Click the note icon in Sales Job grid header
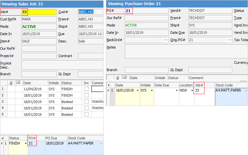The image size is (248, 155). click(18, 83)
